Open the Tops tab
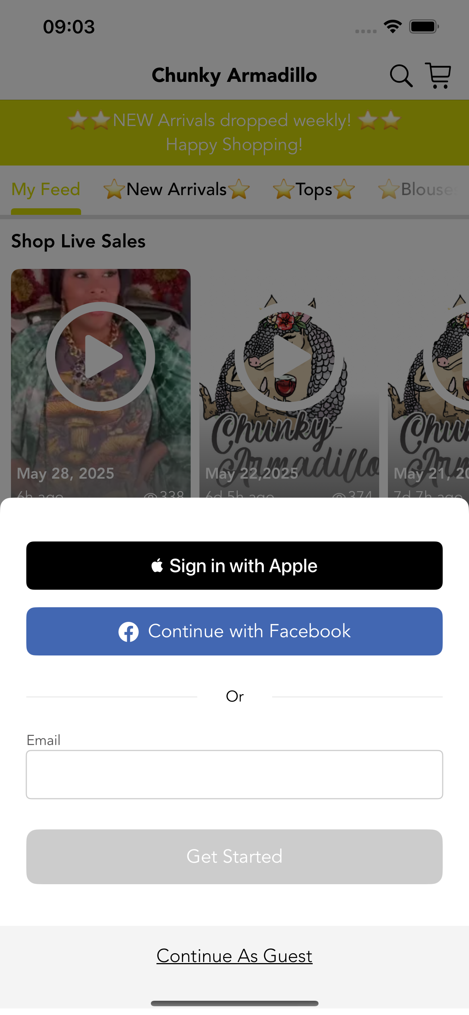Screen dimensions: 469x1015 [x=314, y=190]
